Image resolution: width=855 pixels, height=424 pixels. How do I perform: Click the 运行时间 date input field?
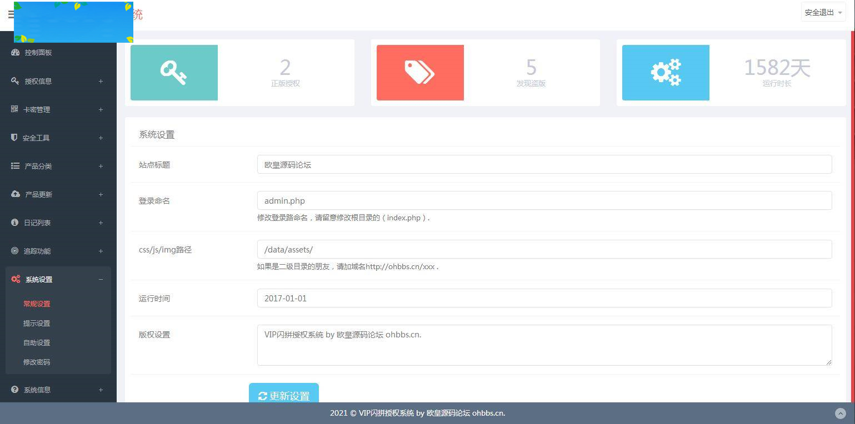coord(544,298)
